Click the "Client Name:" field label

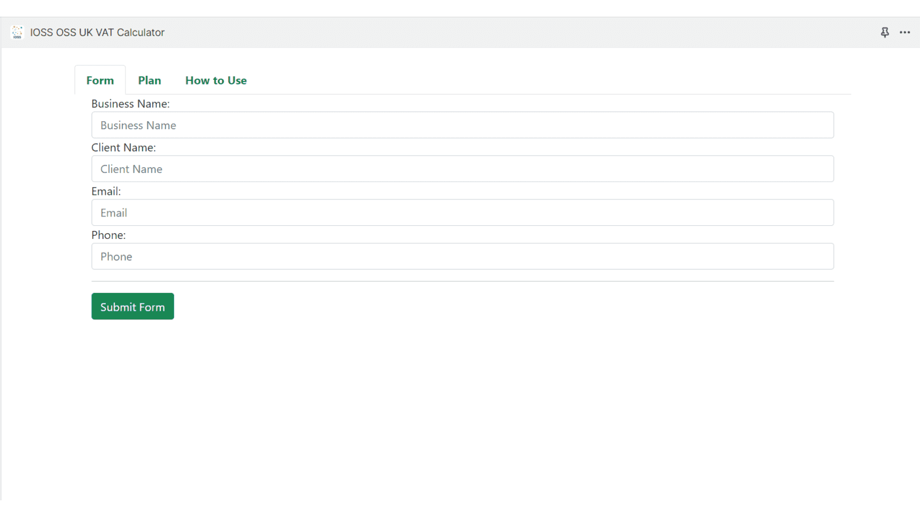(x=124, y=148)
